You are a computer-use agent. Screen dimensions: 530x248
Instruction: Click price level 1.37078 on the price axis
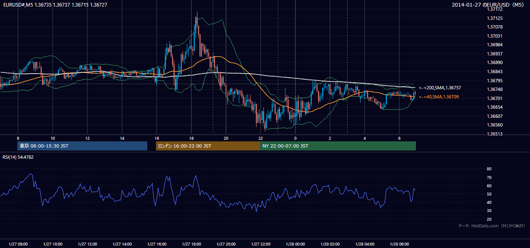tap(495, 27)
